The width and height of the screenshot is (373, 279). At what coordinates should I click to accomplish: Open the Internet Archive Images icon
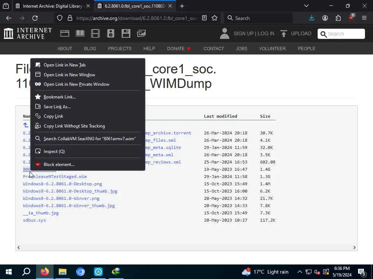[x=141, y=33]
